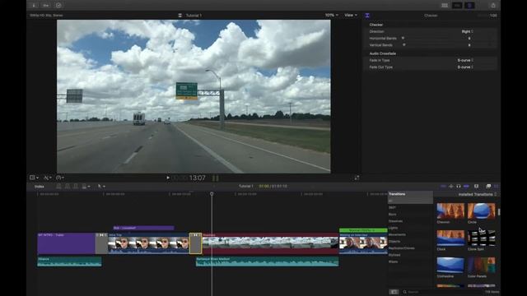Screen dimensions: 527x296
Task: Toggle the browser panel layout icon
Action: pos(445,5)
